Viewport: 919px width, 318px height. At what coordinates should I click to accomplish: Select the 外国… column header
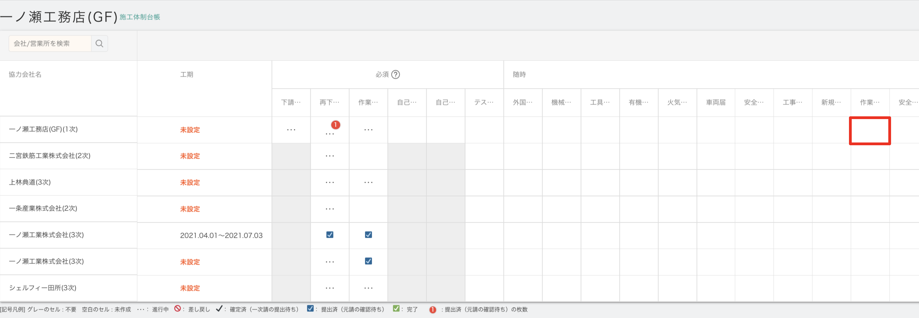coord(522,102)
